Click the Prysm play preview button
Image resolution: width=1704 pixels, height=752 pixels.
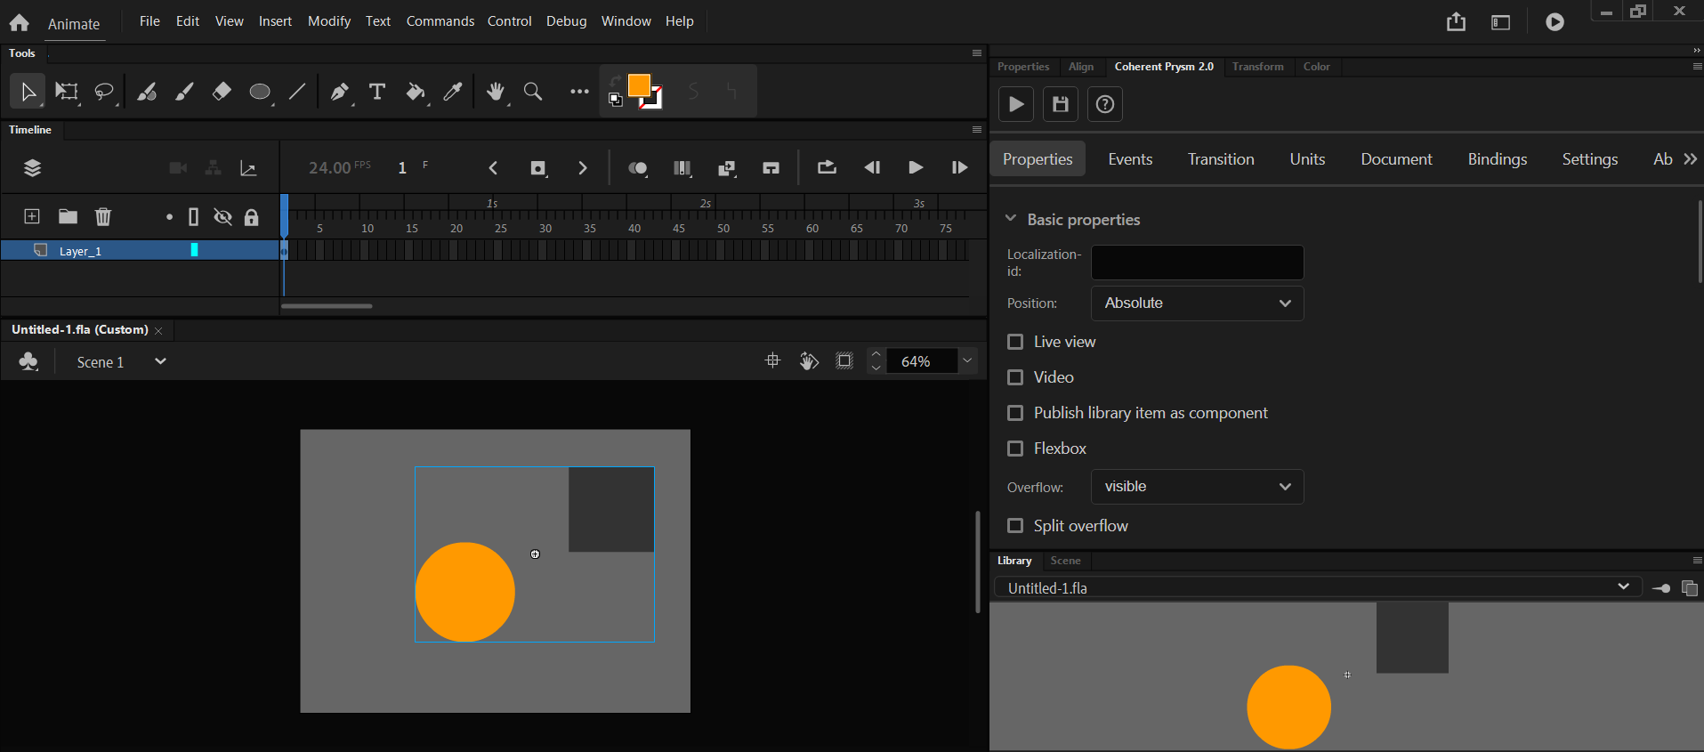pyautogui.click(x=1016, y=104)
